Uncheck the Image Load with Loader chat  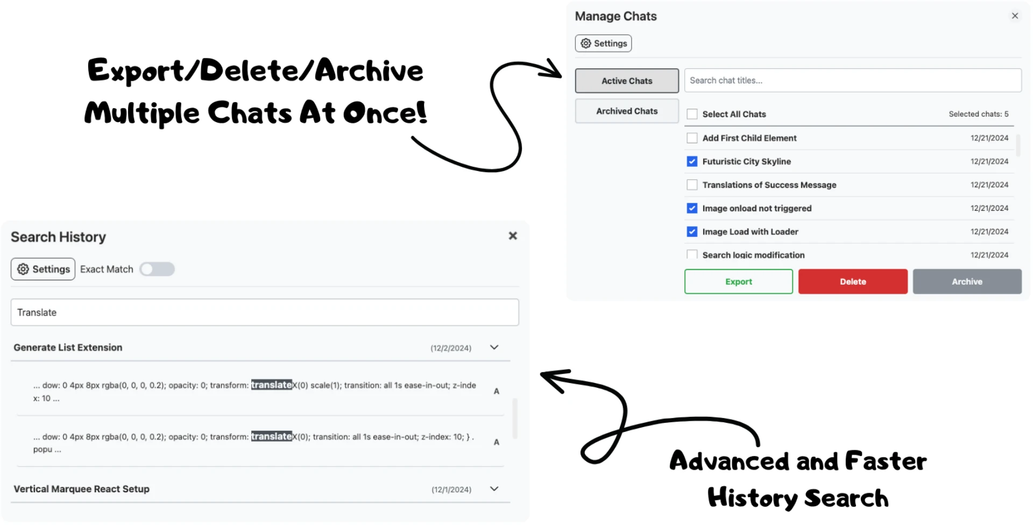(x=692, y=231)
